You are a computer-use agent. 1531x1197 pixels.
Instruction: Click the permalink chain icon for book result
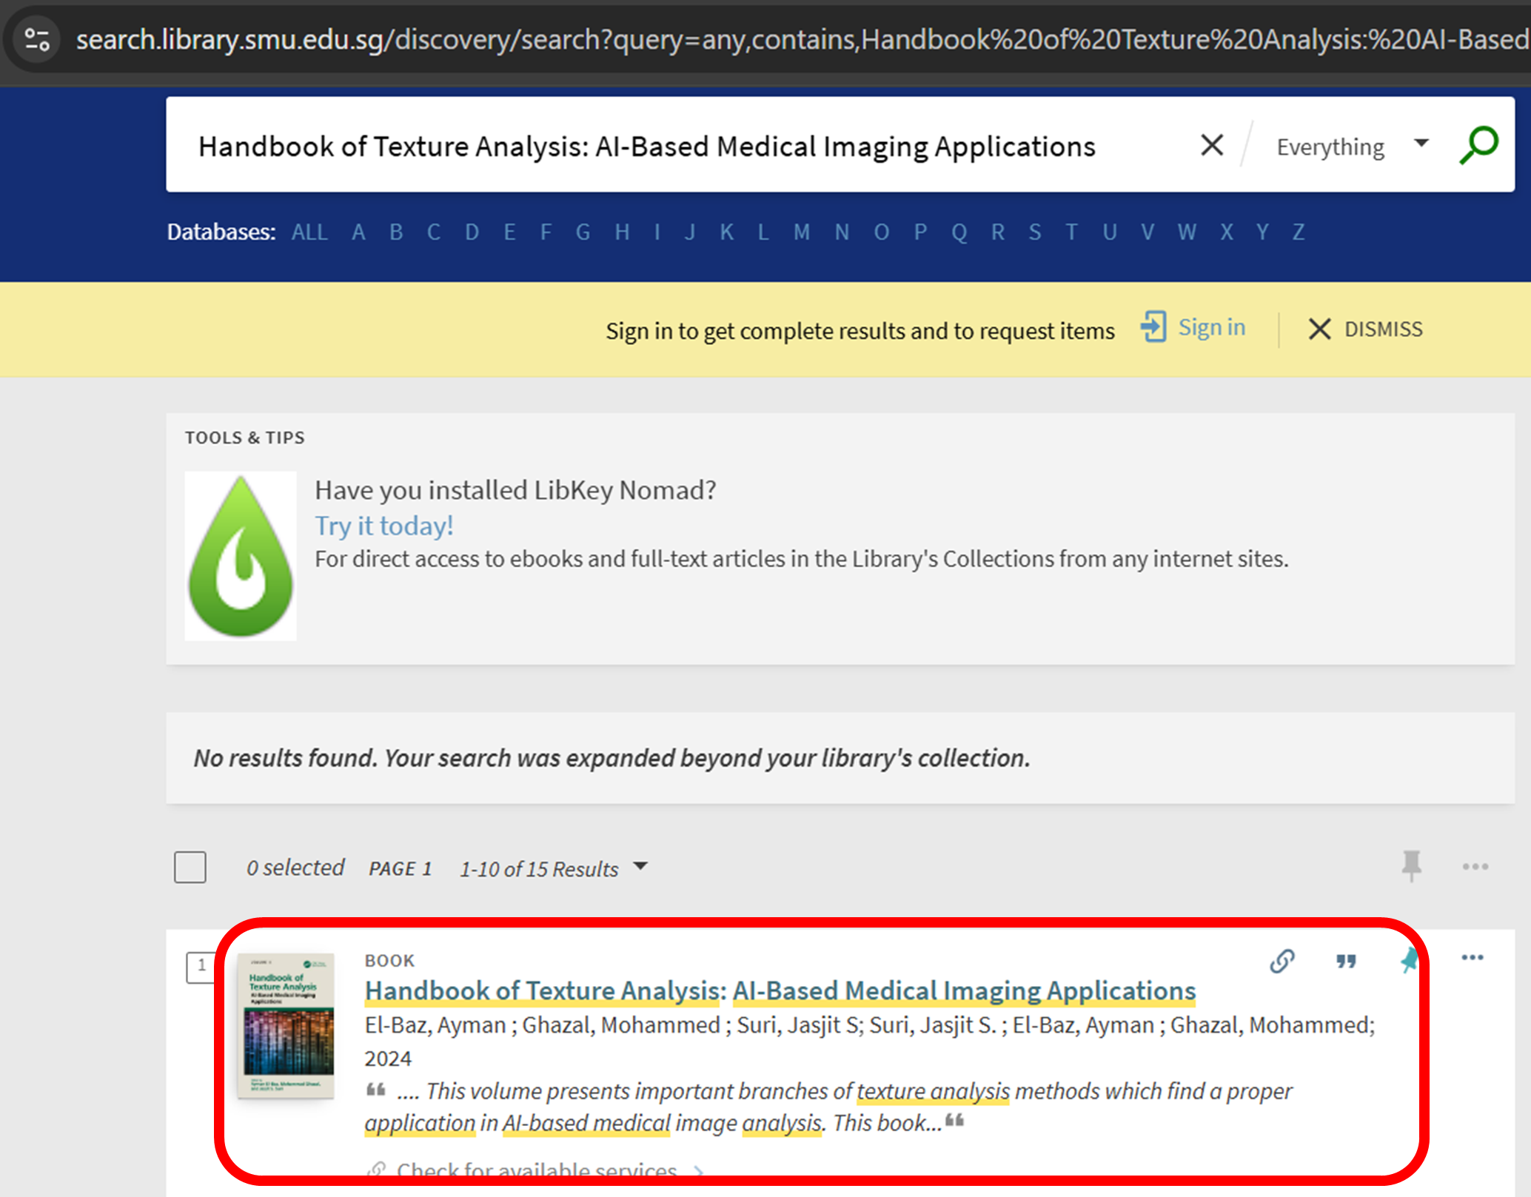tap(1282, 961)
